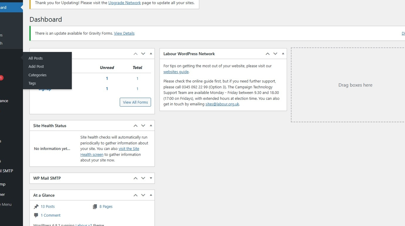Move Labour WordPress Network widget up
The height and width of the screenshot is (226, 405).
[x=268, y=54]
